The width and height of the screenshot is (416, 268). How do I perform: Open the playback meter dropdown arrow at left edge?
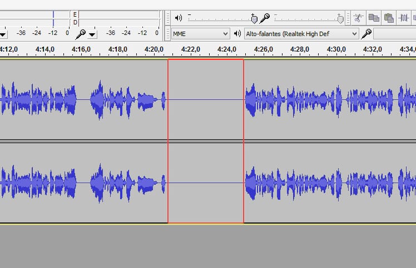pyautogui.click(x=3, y=35)
